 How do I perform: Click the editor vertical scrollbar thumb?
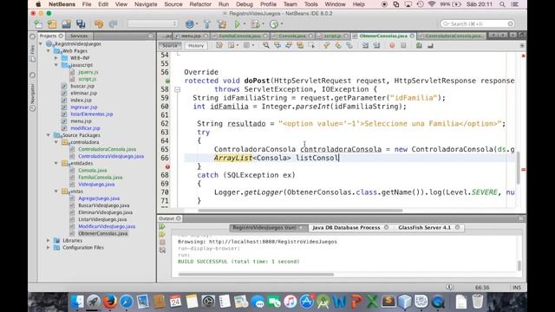pos(519,168)
